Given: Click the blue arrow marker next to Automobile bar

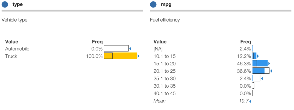Looking at the screenshot, I should (130, 49).
